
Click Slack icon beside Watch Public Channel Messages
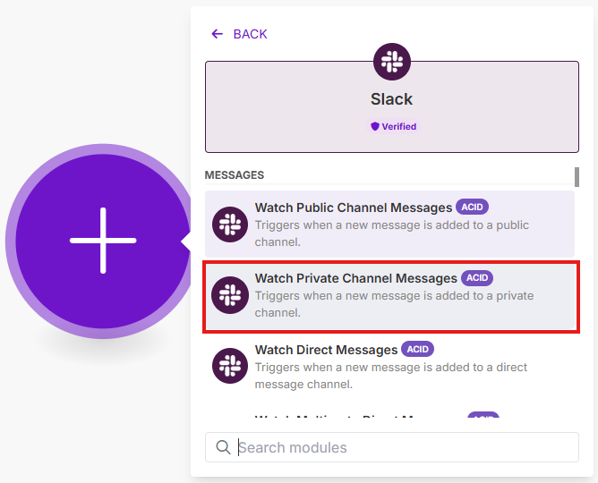click(230, 224)
